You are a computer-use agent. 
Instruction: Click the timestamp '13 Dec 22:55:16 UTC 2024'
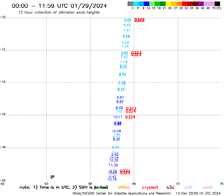point(198,194)
